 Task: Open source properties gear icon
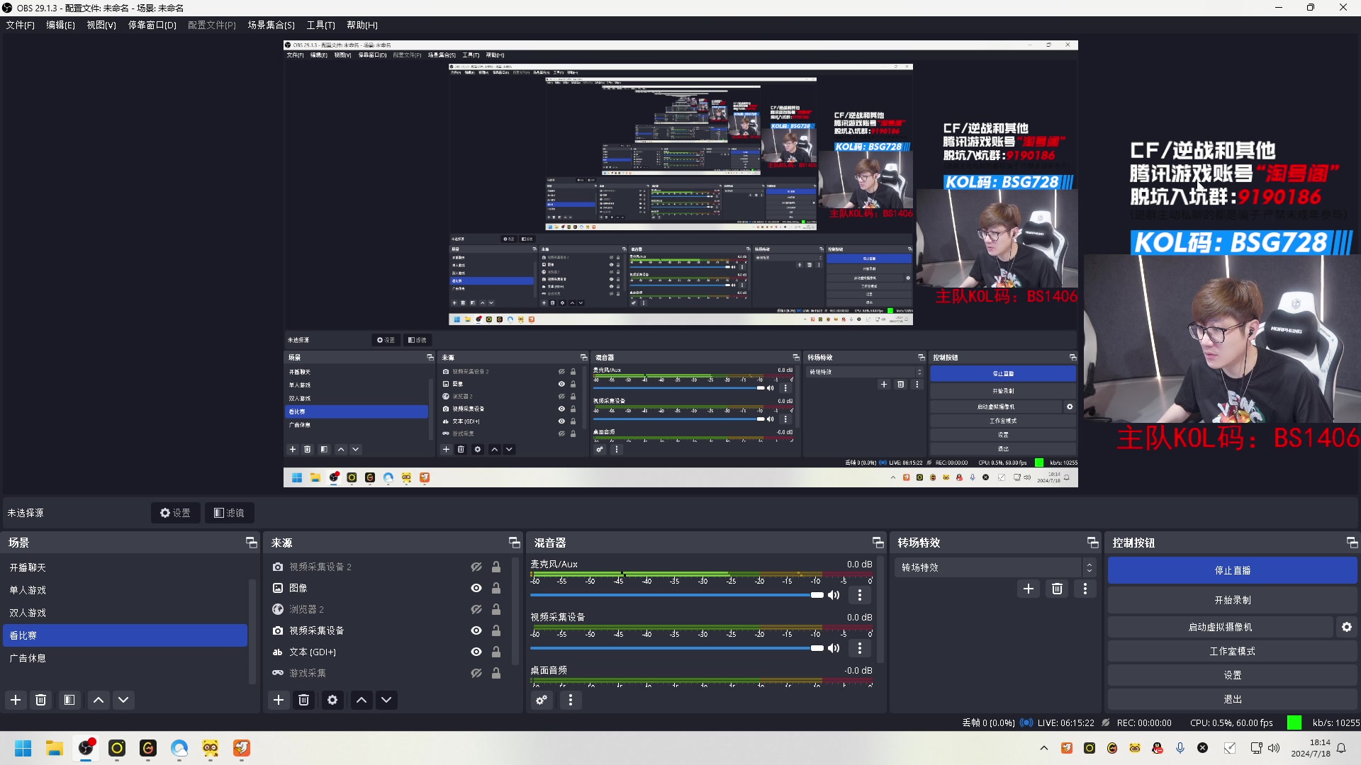point(332,700)
